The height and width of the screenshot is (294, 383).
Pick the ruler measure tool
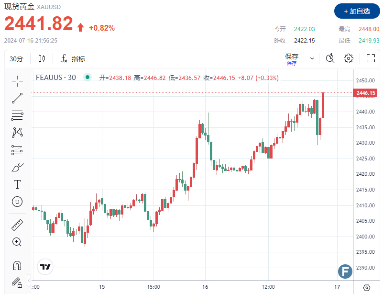click(17, 225)
